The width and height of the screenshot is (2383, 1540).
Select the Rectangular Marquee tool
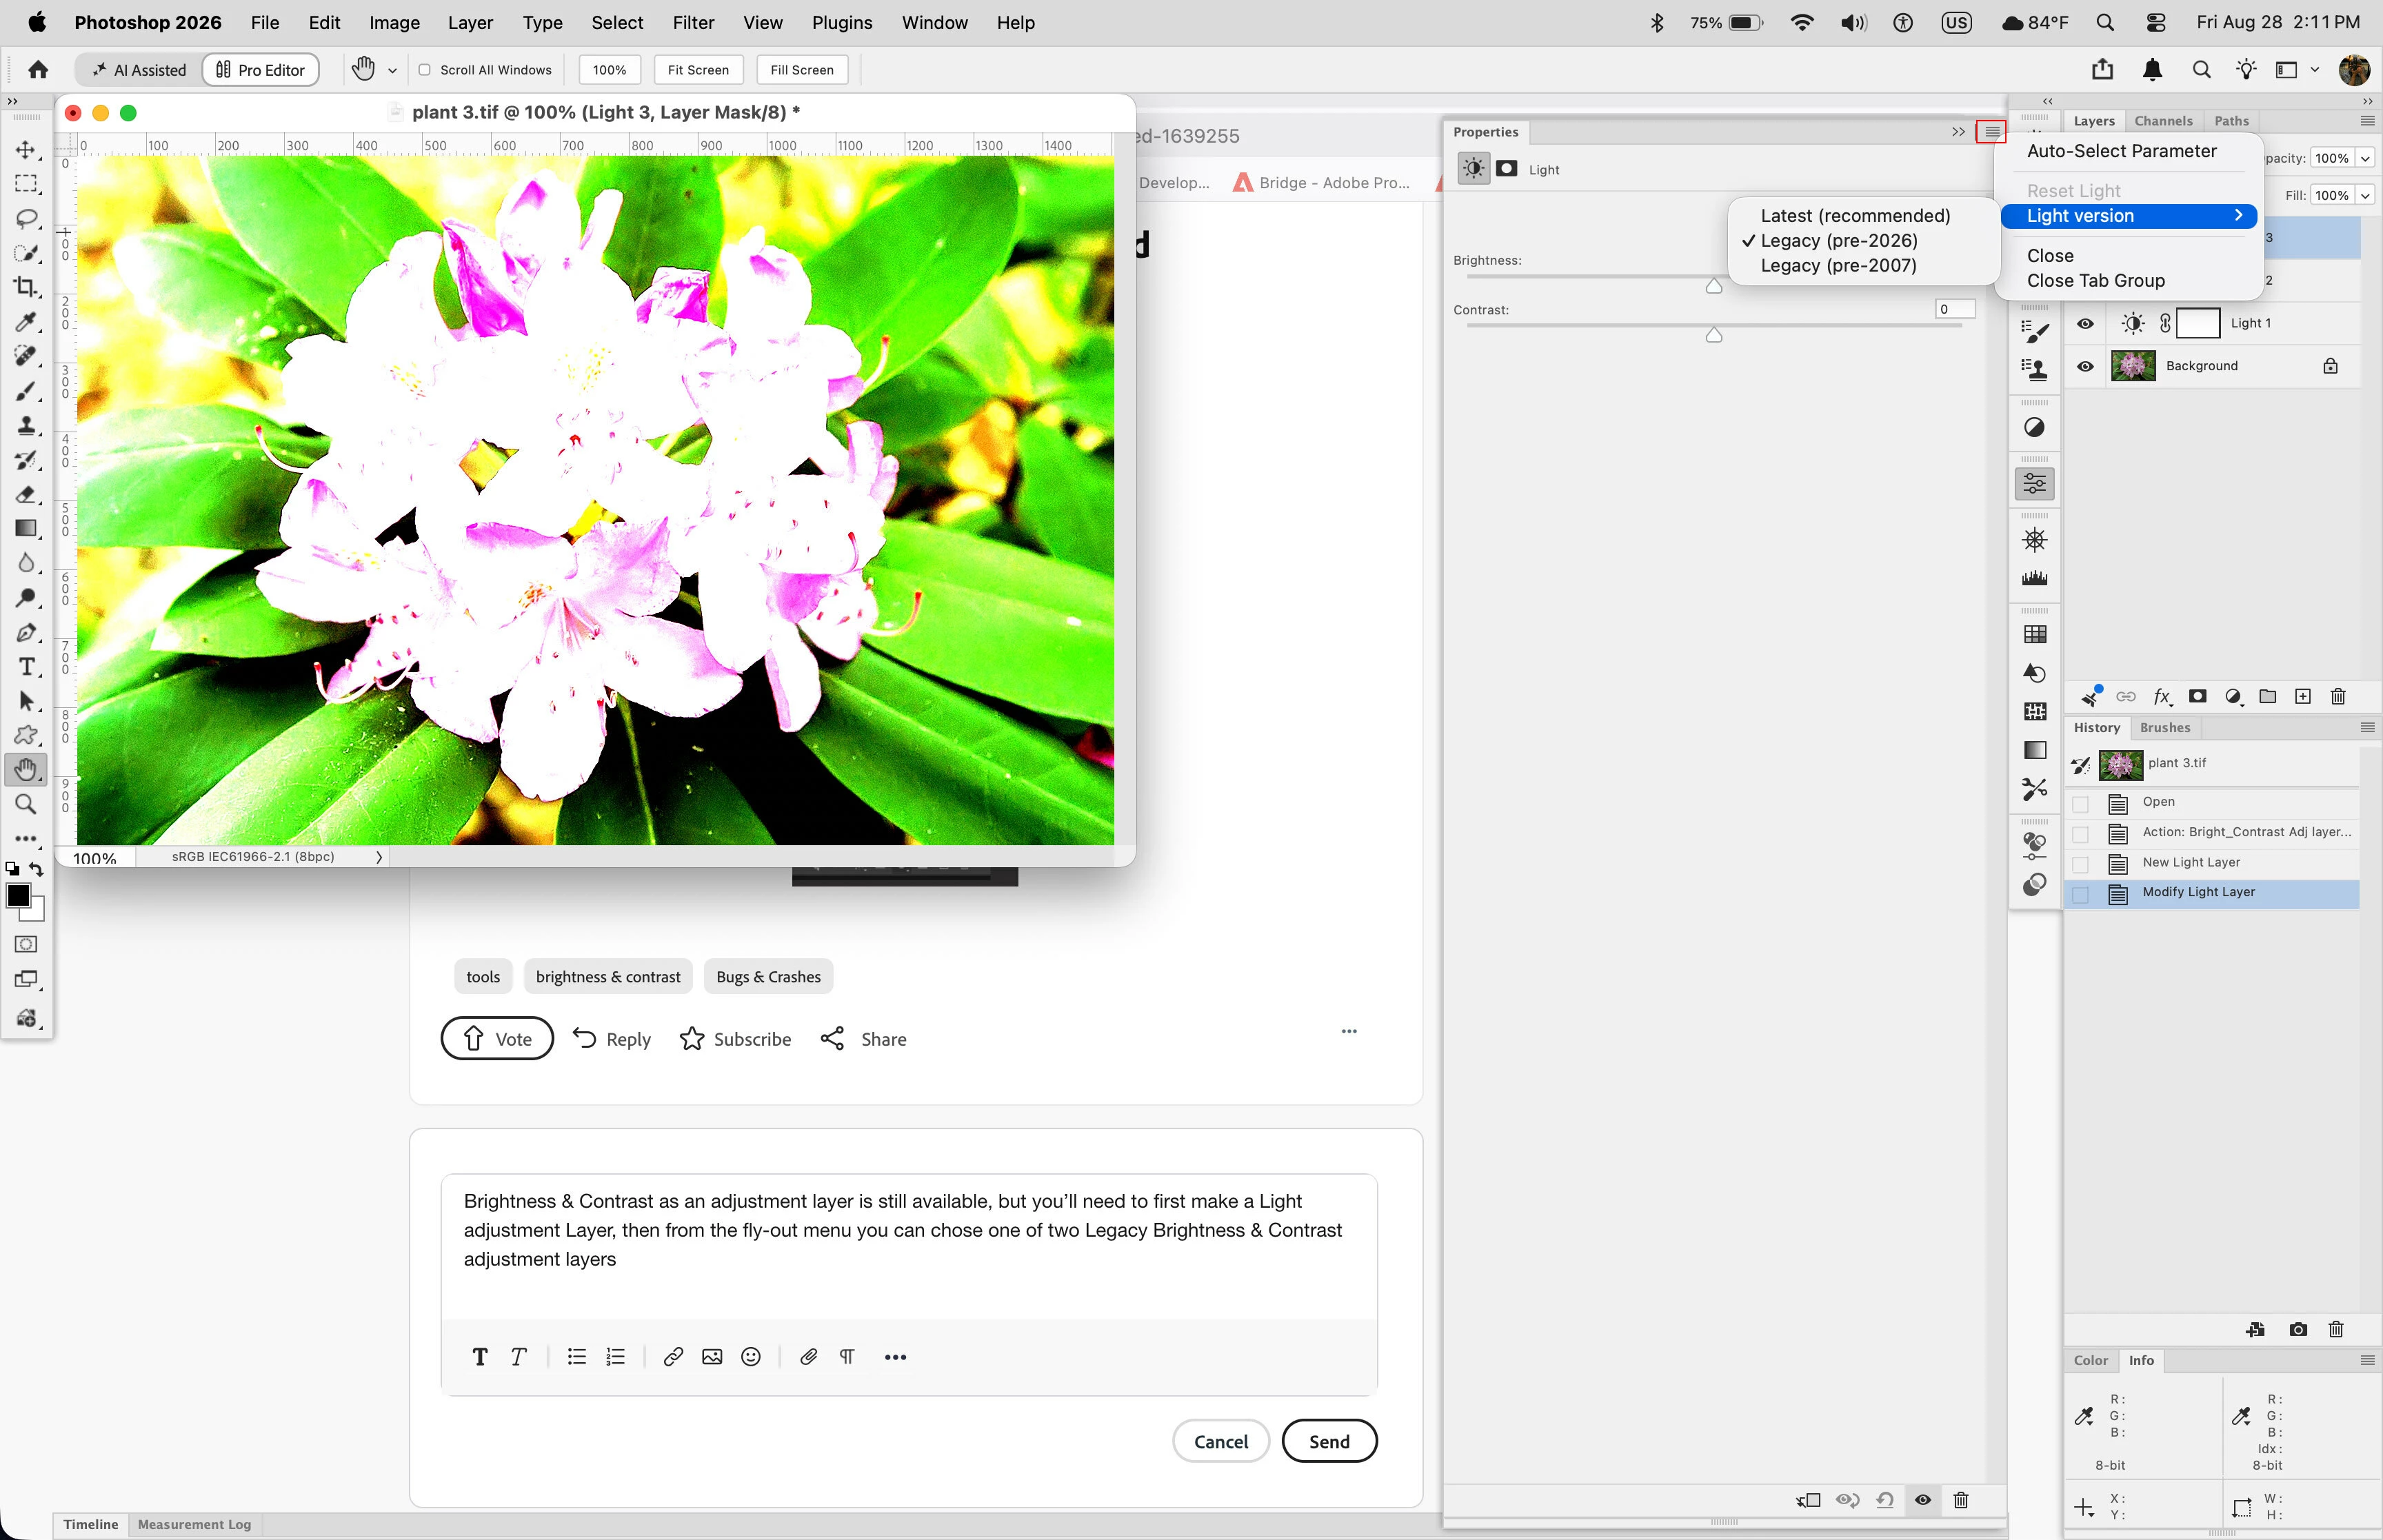(26, 184)
